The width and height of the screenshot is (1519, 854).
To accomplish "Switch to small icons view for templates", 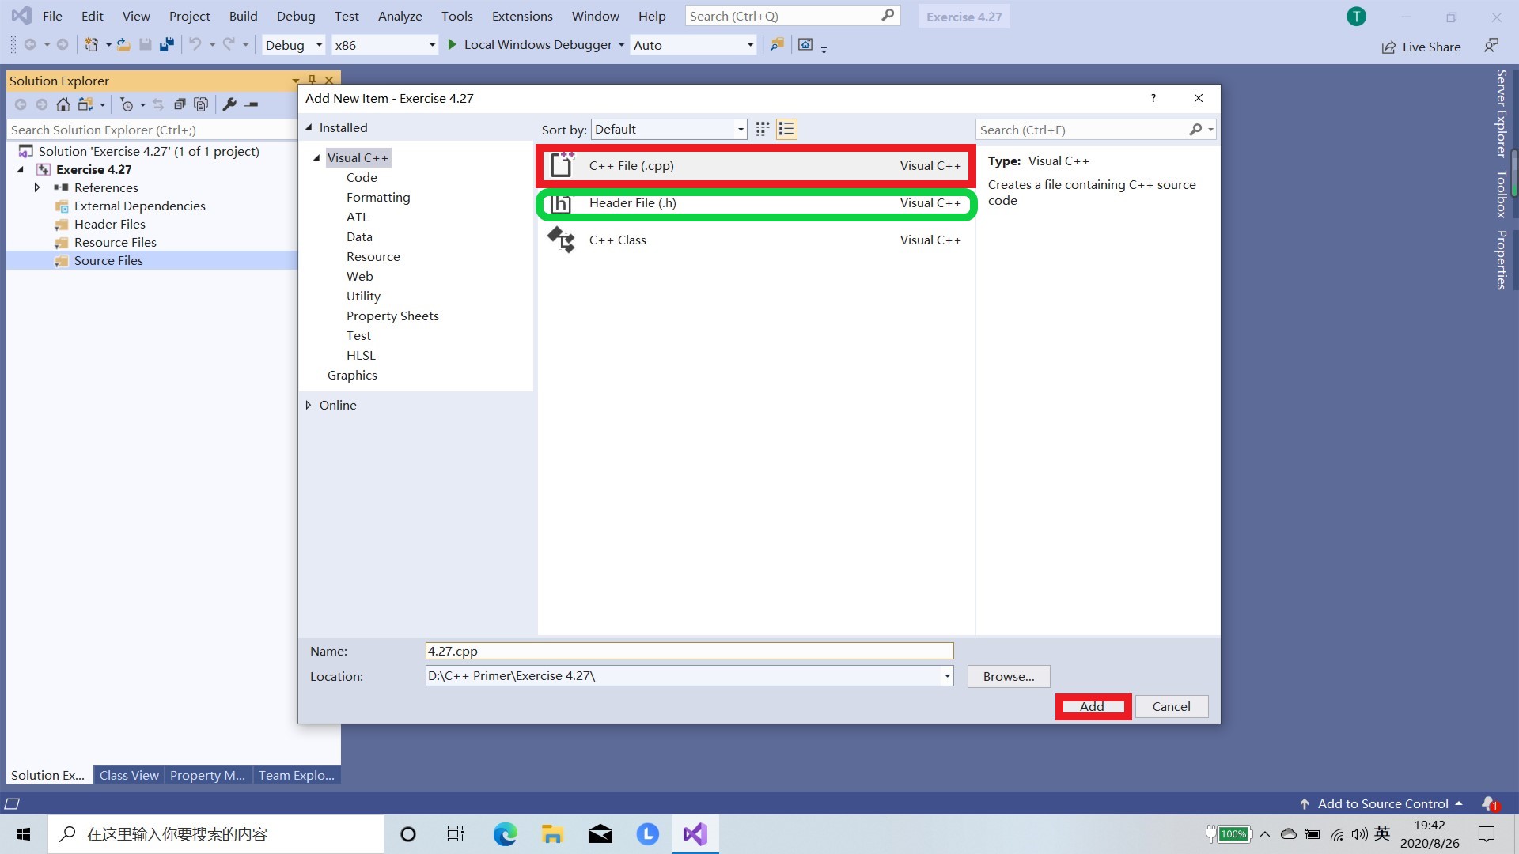I will click(x=761, y=129).
